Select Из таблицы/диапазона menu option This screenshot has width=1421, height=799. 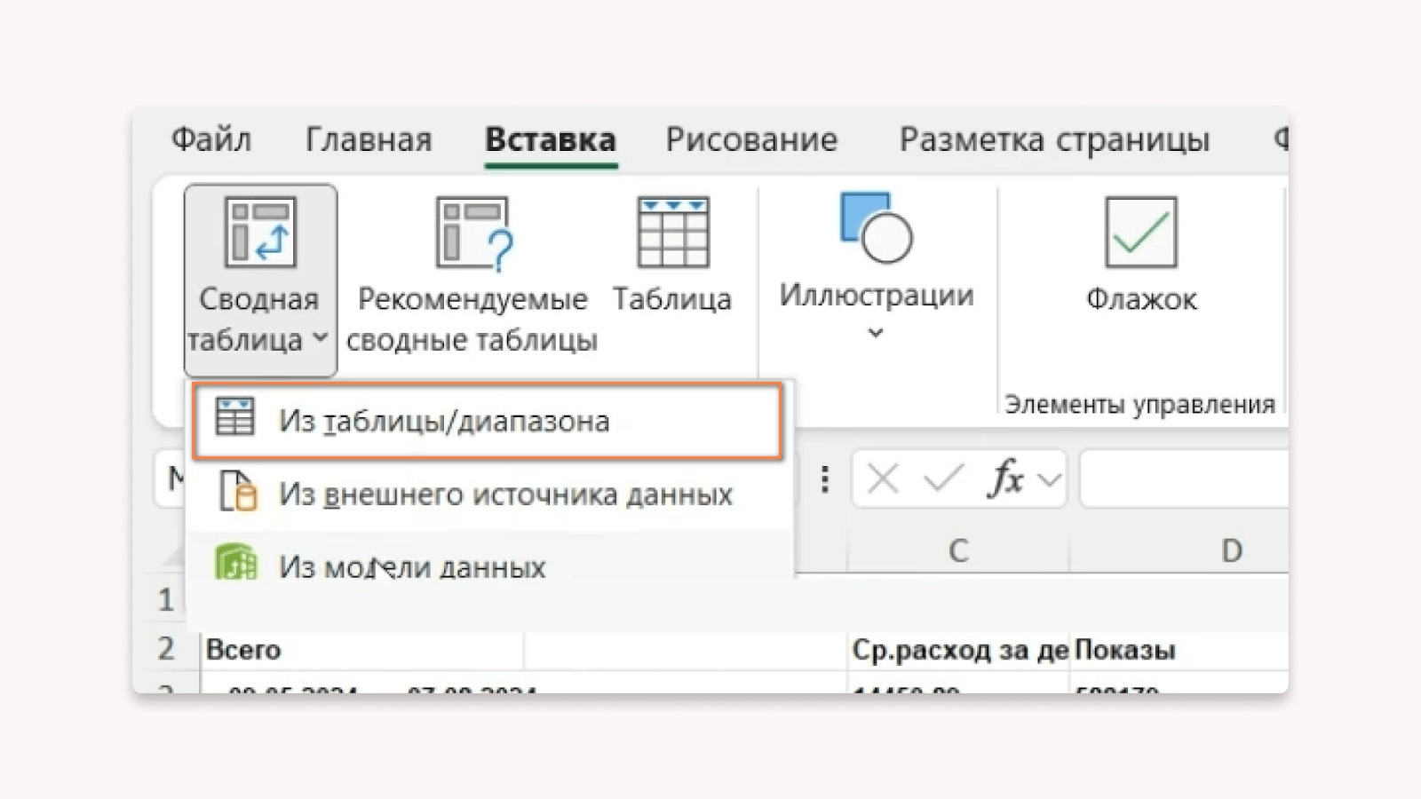click(x=487, y=421)
